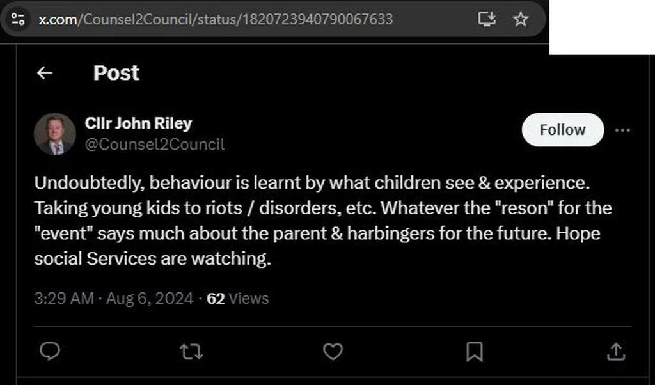The height and width of the screenshot is (385, 655).
Task: View the 62 Views count details
Action: [238, 299]
